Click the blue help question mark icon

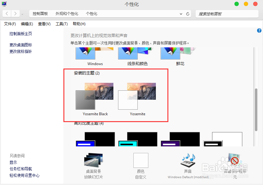[259, 31]
